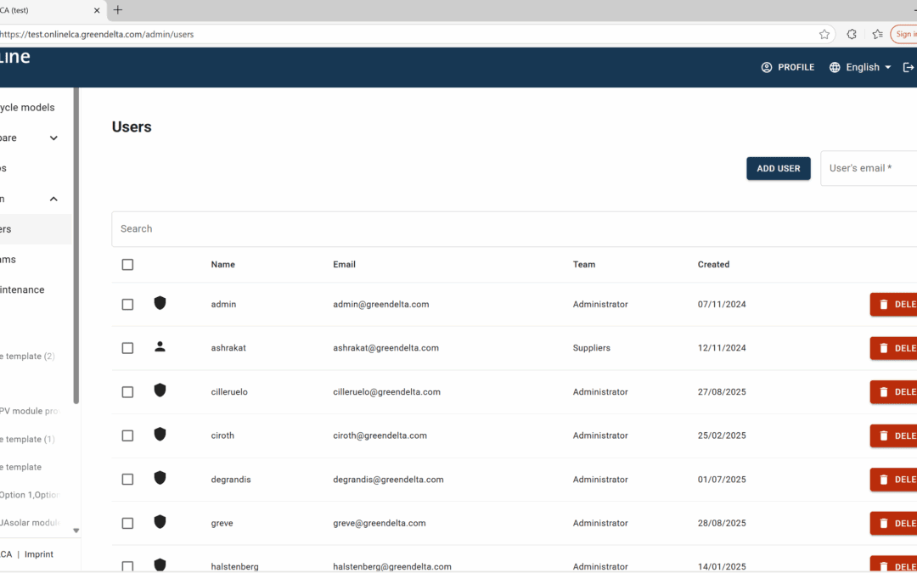This screenshot has height=573, width=917.
Task: Go to Life cycle models in sidebar
Action: [27, 108]
